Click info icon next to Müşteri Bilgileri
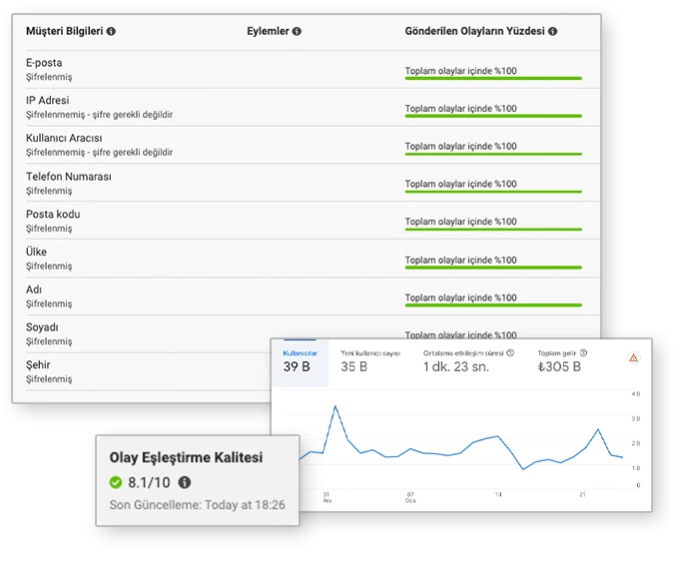 (x=111, y=31)
